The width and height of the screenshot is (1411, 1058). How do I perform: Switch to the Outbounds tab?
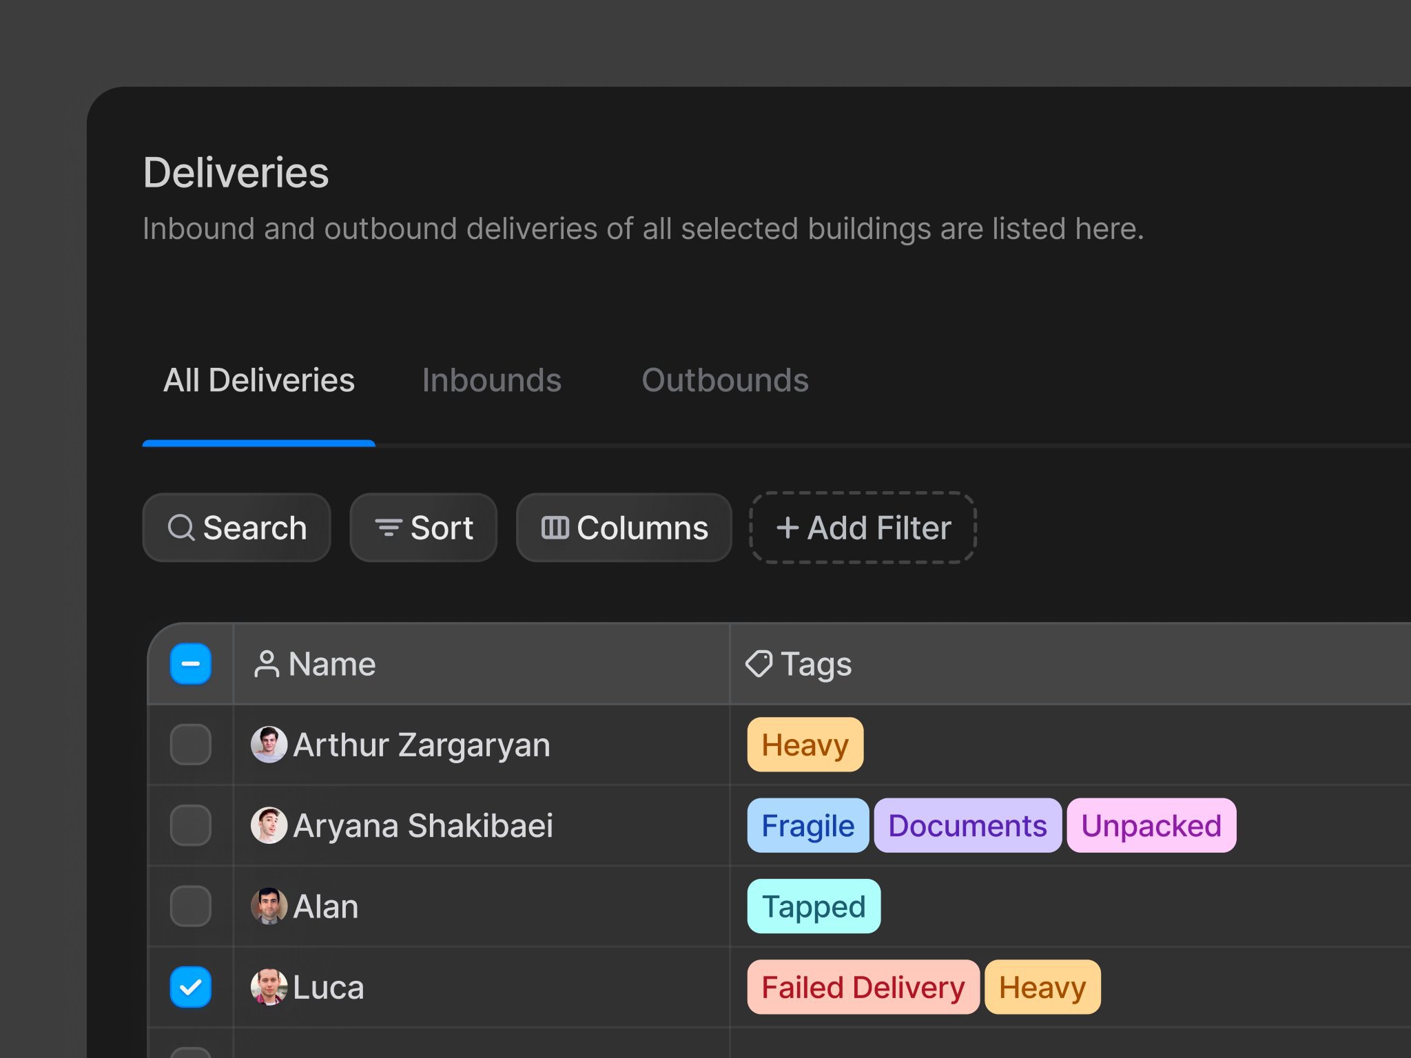click(725, 380)
